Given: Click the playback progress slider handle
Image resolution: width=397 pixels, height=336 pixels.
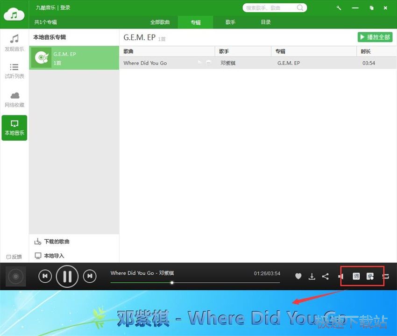Looking at the screenshot, I should (172, 283).
